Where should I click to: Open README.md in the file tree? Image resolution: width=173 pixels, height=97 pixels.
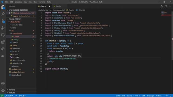pyautogui.click(x=16, y=75)
